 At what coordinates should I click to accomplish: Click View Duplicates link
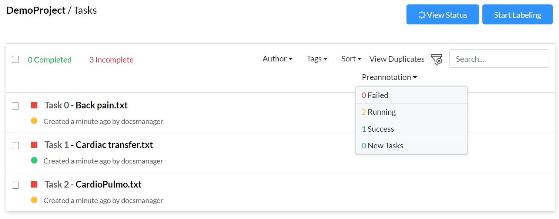pyautogui.click(x=397, y=59)
